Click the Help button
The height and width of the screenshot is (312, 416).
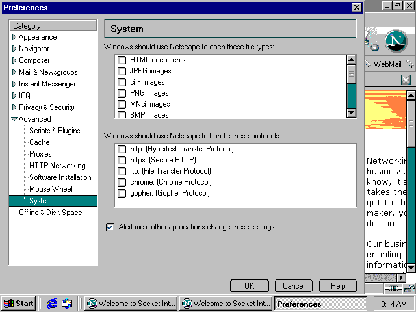pyautogui.click(x=338, y=286)
